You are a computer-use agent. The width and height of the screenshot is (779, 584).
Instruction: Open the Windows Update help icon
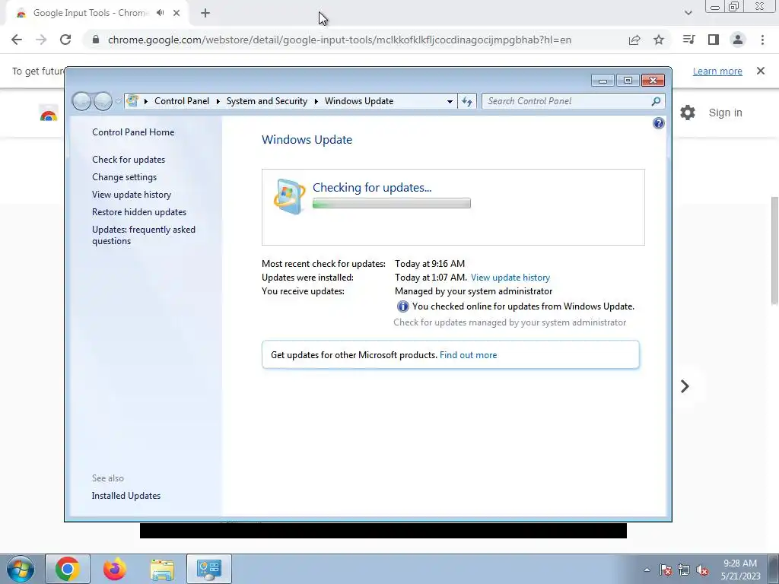658,123
